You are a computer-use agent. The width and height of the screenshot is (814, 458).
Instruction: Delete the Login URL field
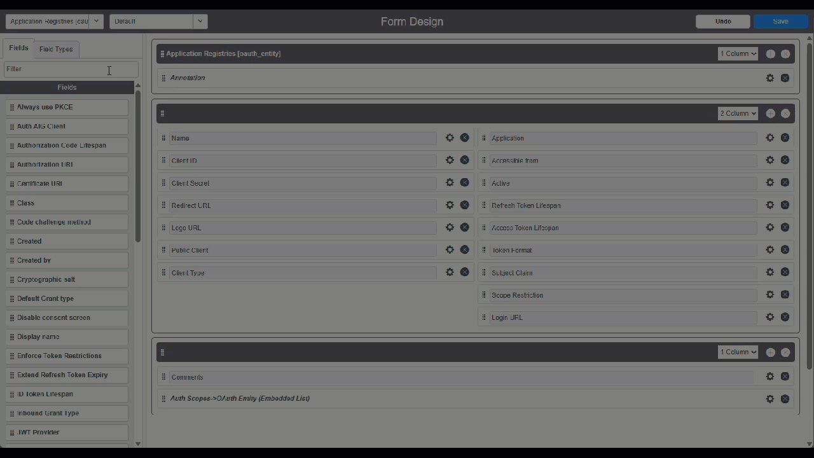785,317
